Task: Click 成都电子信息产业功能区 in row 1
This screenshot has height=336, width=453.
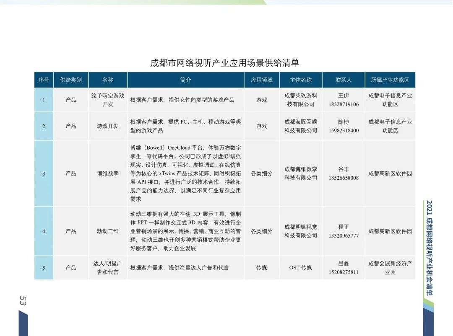Action: 390,100
